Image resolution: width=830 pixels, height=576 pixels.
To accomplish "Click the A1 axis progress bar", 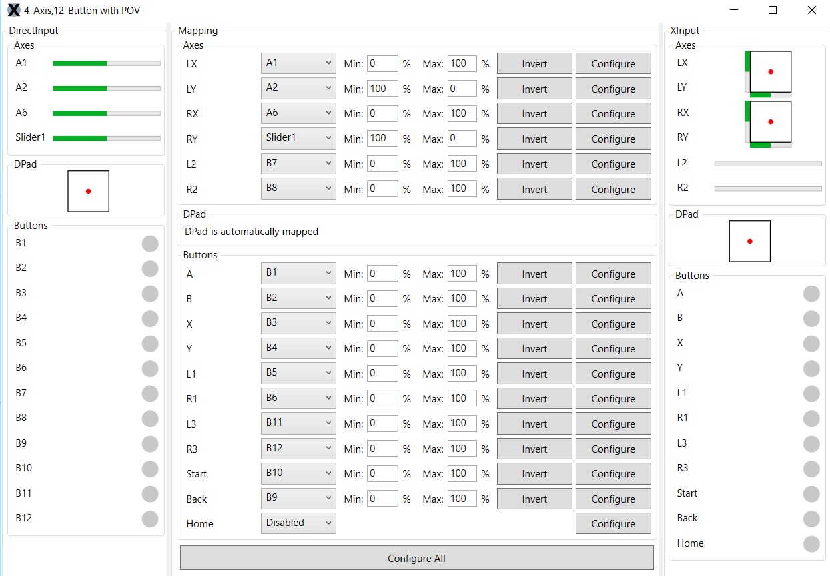I will tap(107, 63).
